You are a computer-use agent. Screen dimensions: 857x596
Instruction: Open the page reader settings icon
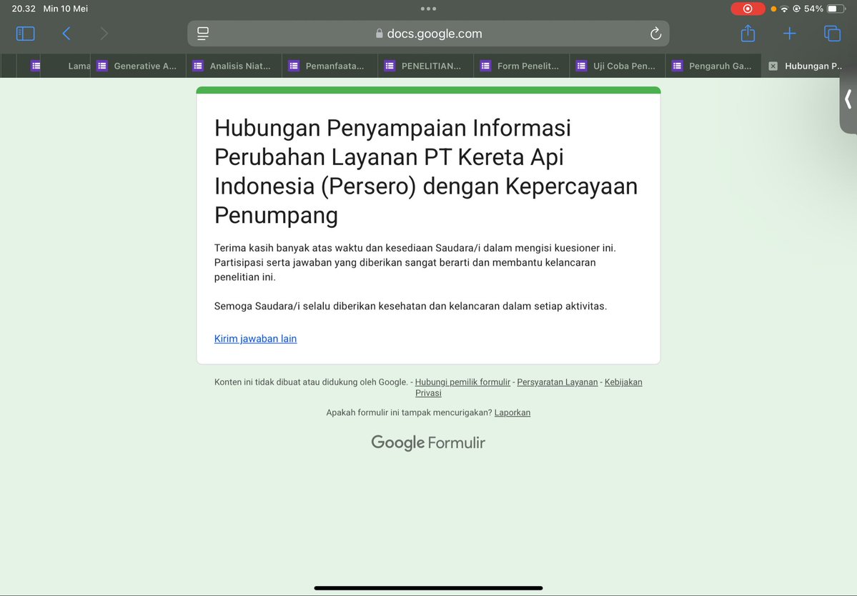point(203,34)
